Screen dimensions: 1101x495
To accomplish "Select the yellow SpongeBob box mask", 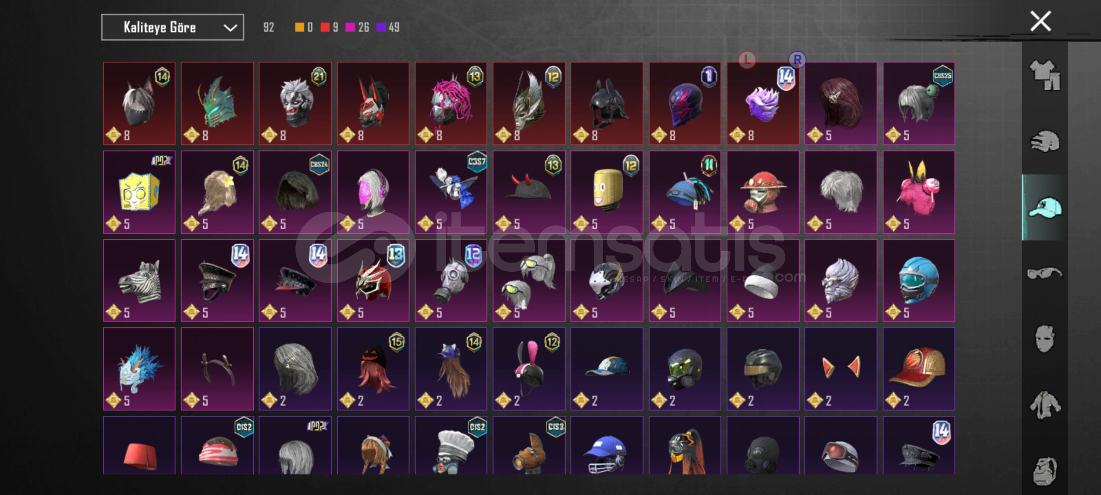I will click(139, 192).
